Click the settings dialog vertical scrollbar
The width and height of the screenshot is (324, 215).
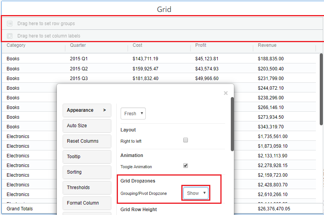point(232,124)
